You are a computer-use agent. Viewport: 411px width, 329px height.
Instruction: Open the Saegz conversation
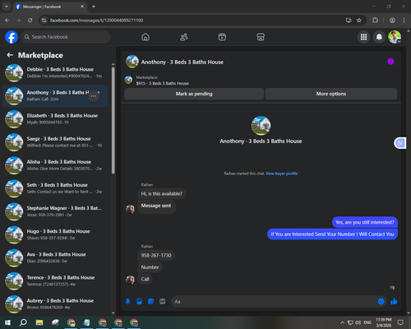coord(55,142)
